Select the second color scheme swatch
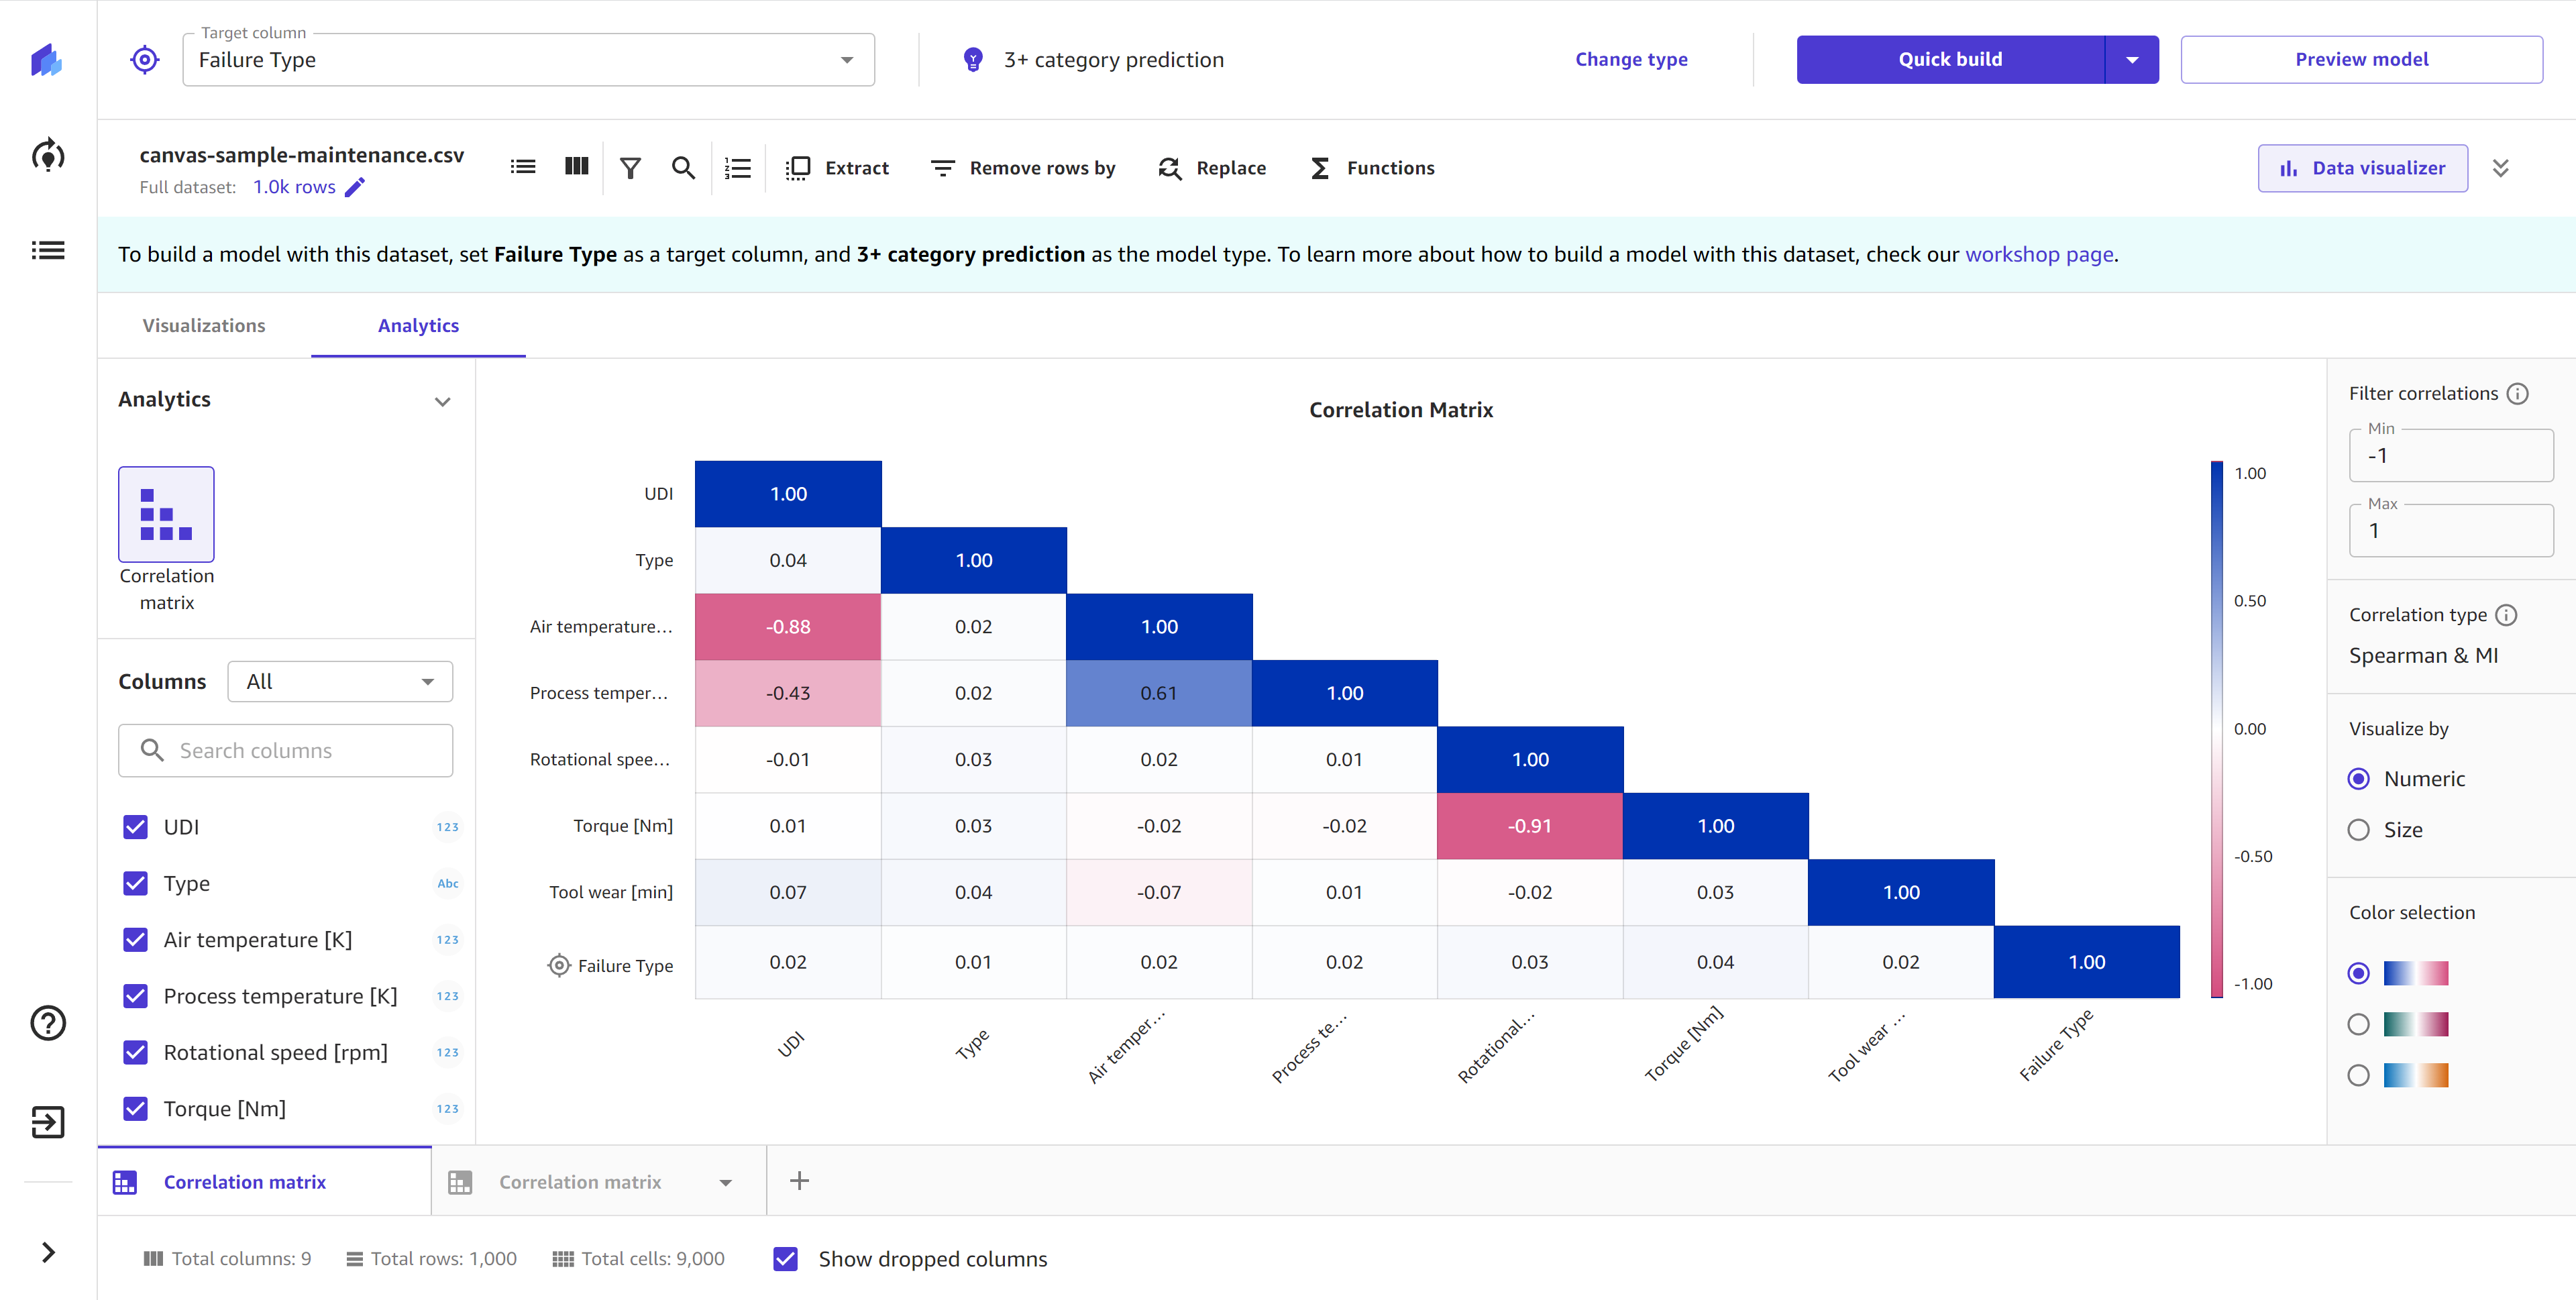Image resolution: width=2576 pixels, height=1300 pixels. tap(2357, 1023)
